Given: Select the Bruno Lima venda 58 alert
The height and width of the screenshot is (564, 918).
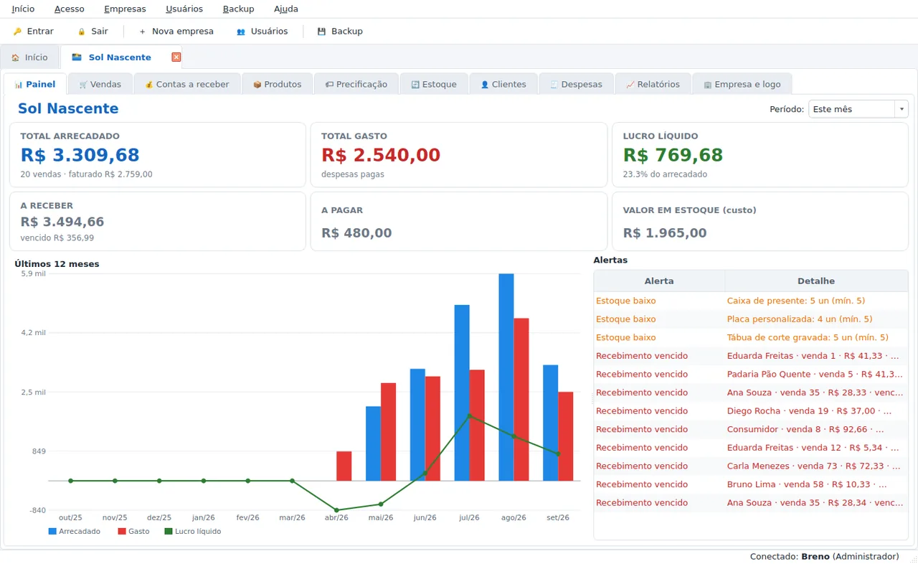Looking at the screenshot, I should 751,485.
